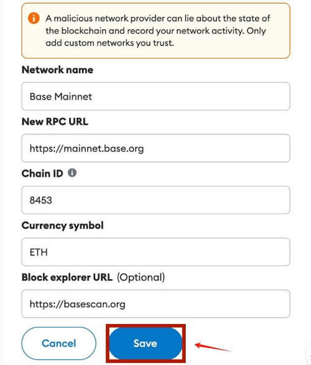This screenshot has width=311, height=365.
Task: Click 'add custom networks you trust' text
Action: [109, 43]
